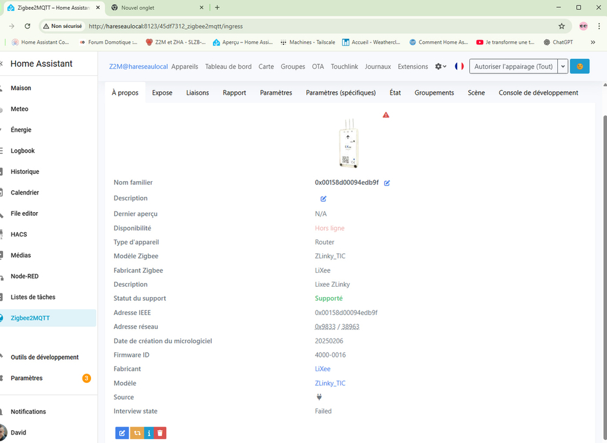The width and height of the screenshot is (607, 443).
Task: Click Z2M@hareseaulocal link
Action: (138, 66)
